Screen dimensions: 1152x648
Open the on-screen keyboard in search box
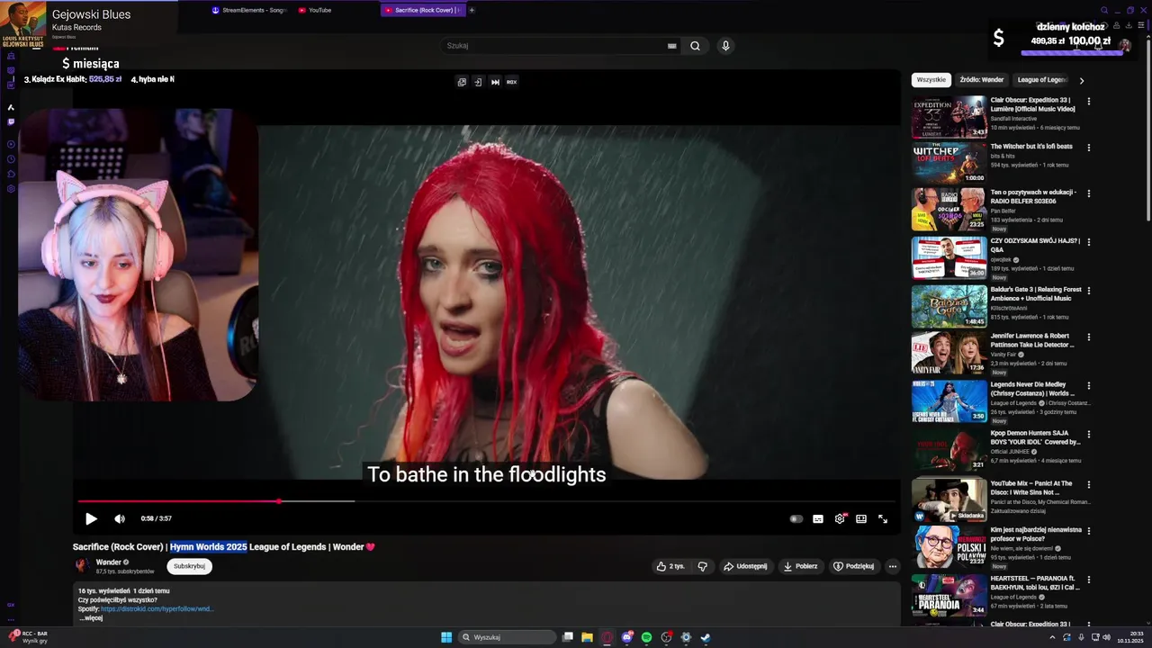[x=671, y=46]
